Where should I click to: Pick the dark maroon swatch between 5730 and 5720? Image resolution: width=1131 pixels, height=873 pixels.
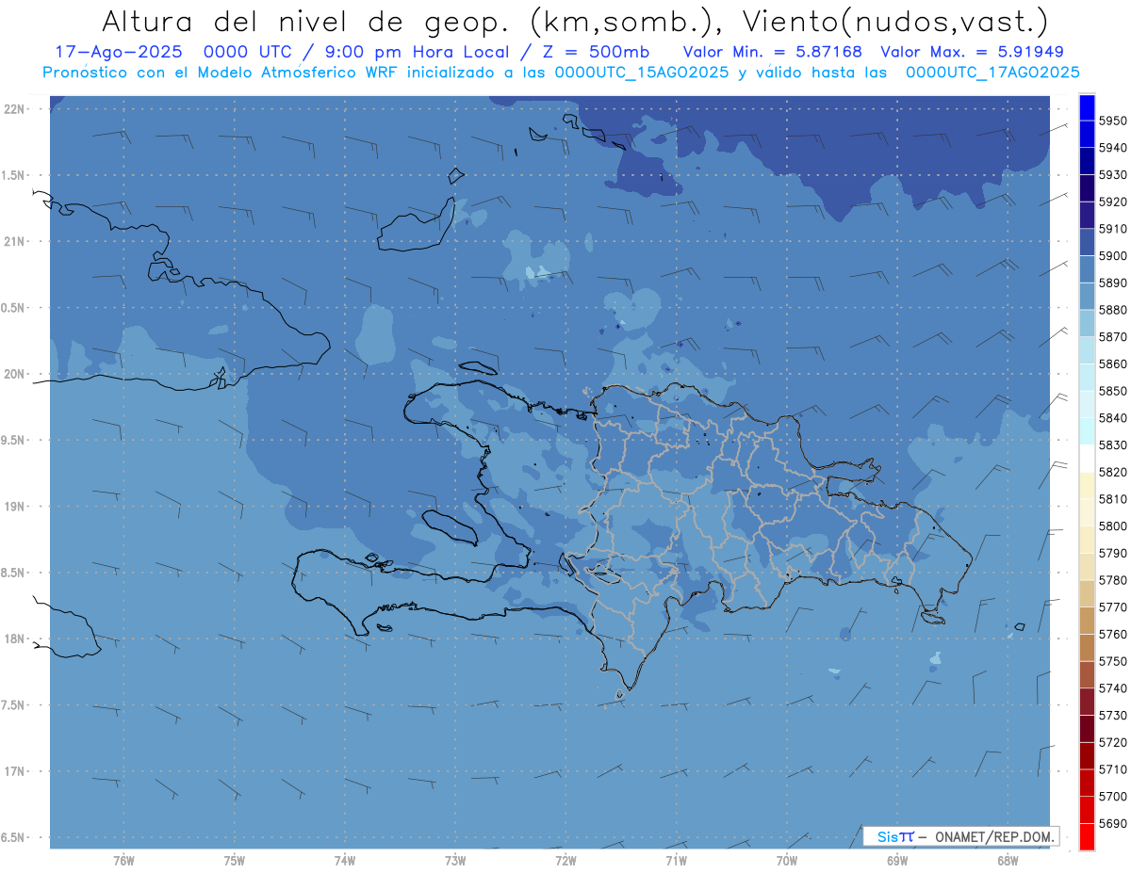[x=1087, y=729]
